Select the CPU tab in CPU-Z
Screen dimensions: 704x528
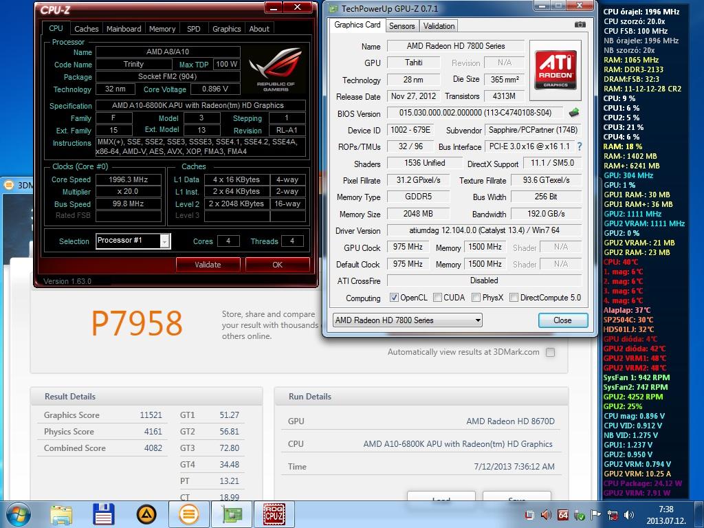pos(56,27)
